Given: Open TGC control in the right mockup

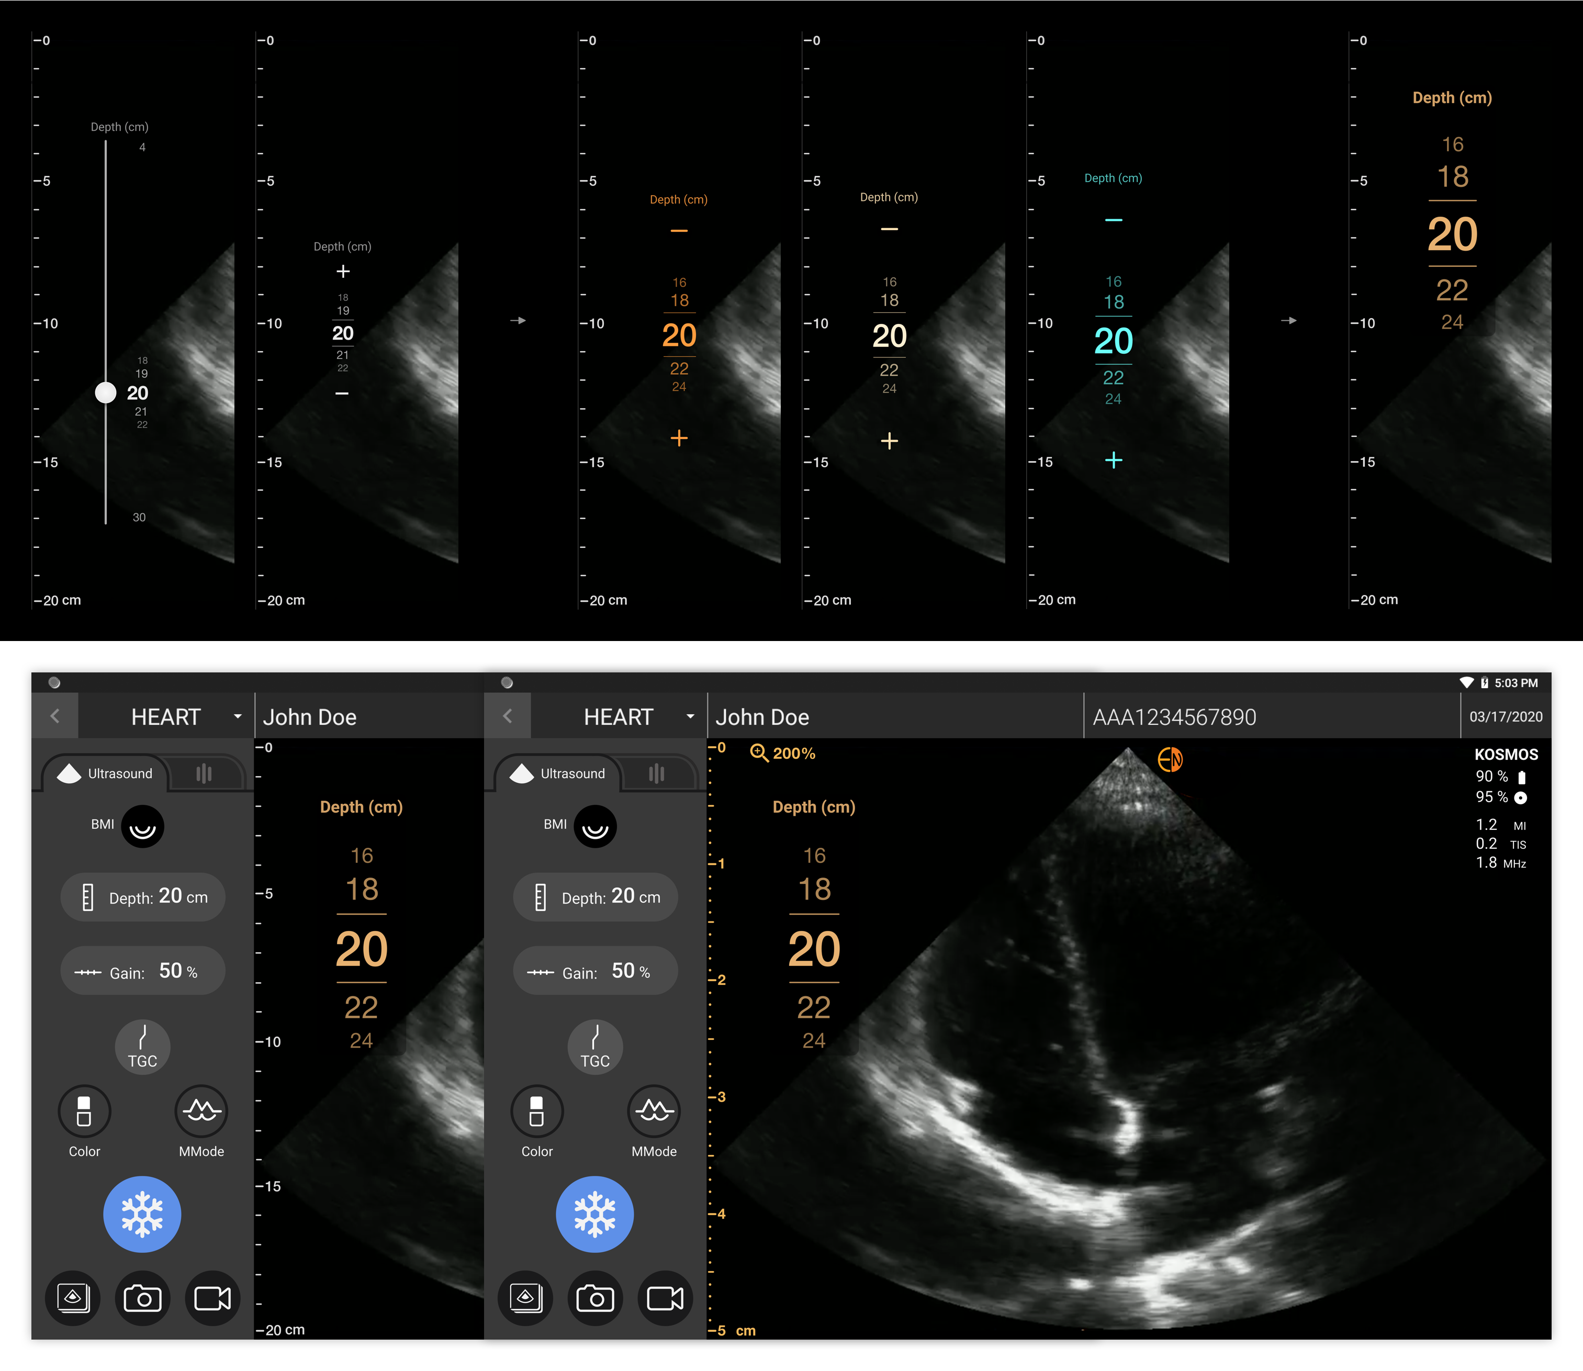Looking at the screenshot, I should tap(594, 1047).
